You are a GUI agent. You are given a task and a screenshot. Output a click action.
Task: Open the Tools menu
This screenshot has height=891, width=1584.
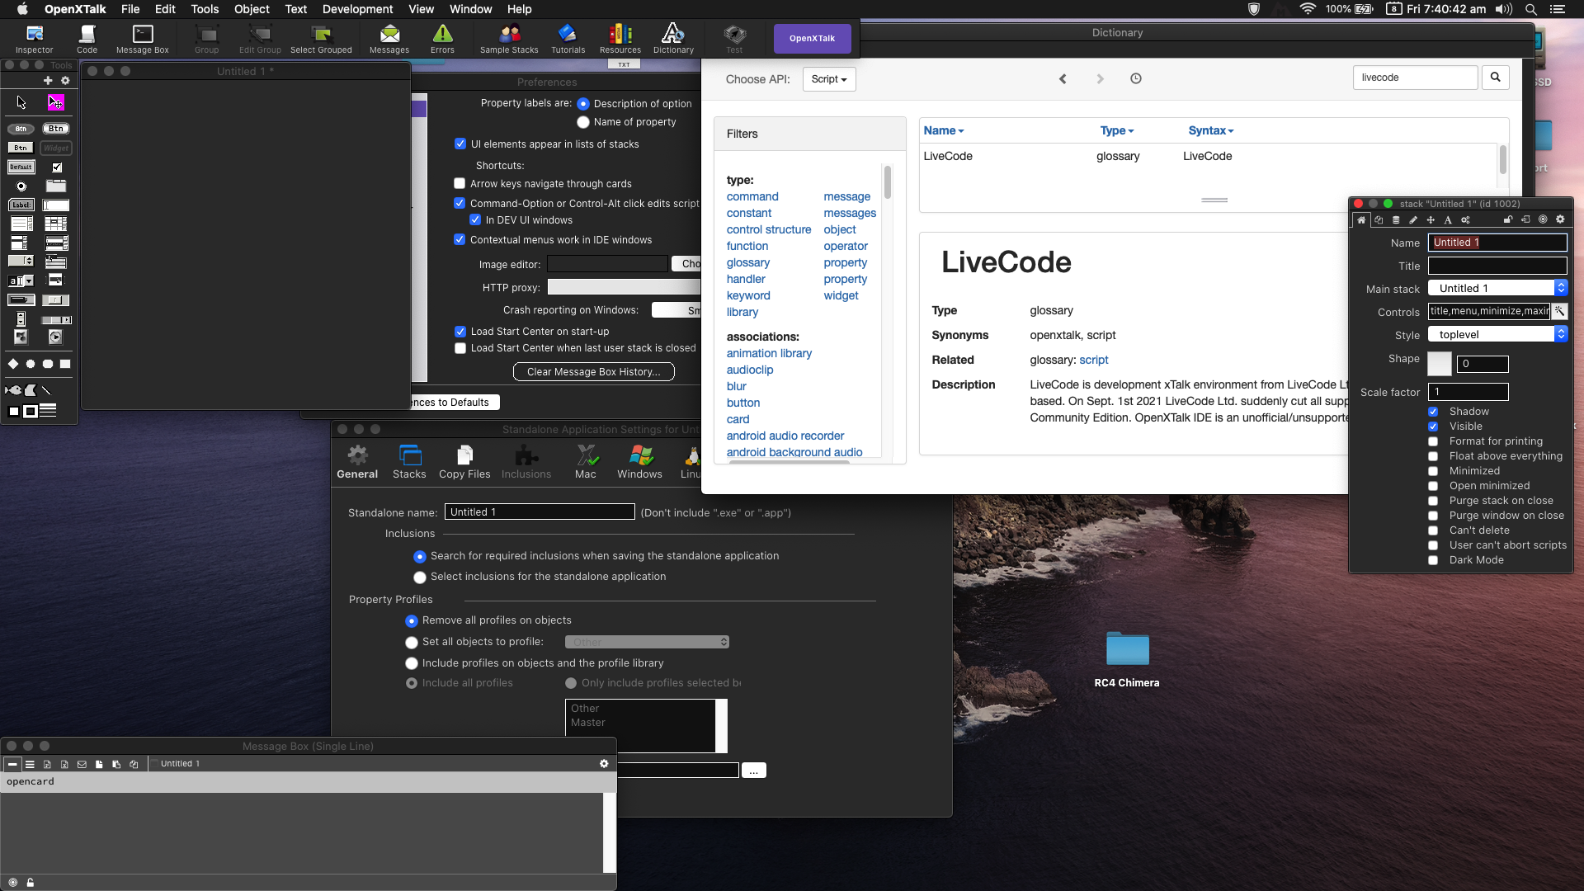[x=205, y=9]
